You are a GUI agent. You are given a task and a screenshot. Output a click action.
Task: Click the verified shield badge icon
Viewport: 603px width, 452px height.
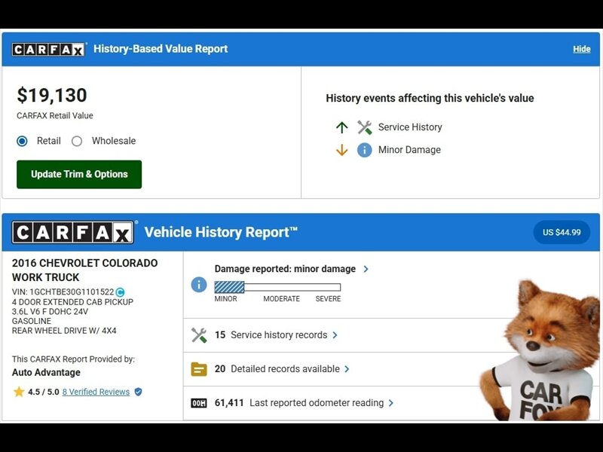click(x=138, y=392)
